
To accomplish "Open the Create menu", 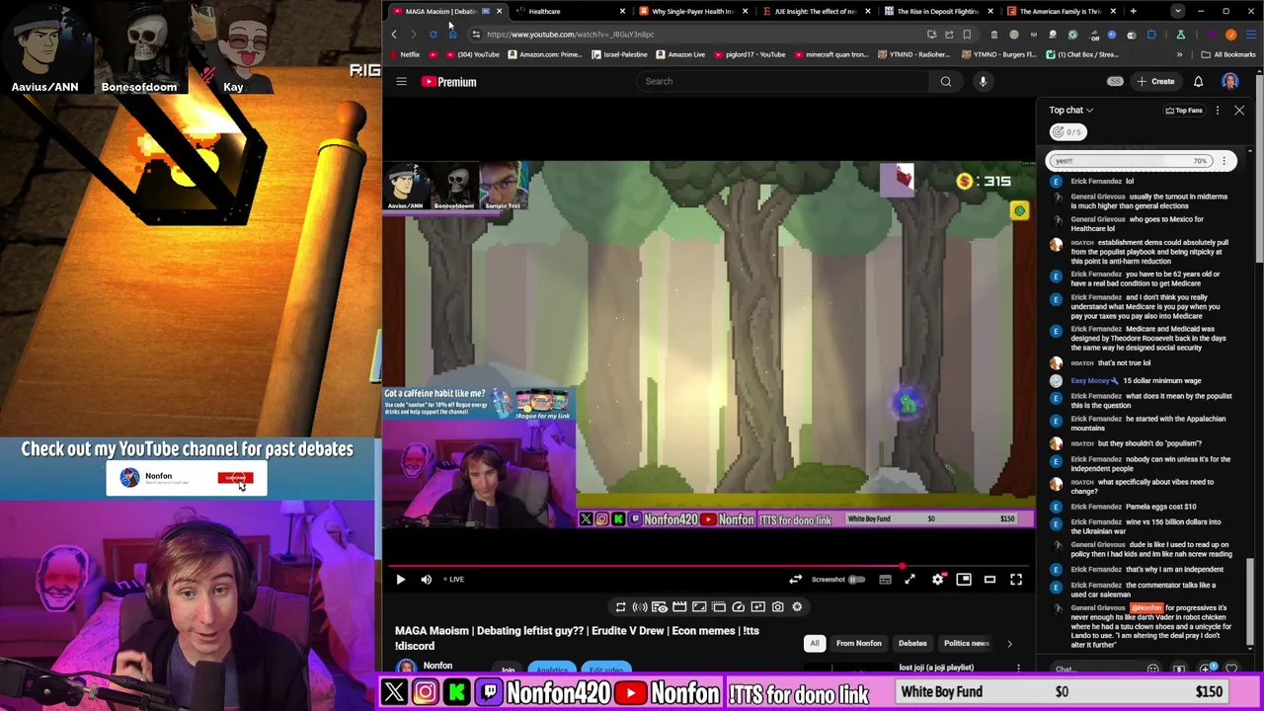I will click(x=1155, y=82).
